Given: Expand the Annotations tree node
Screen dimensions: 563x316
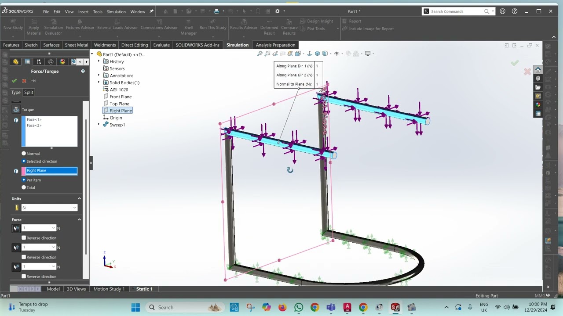Looking at the screenshot, I should 99,75.
